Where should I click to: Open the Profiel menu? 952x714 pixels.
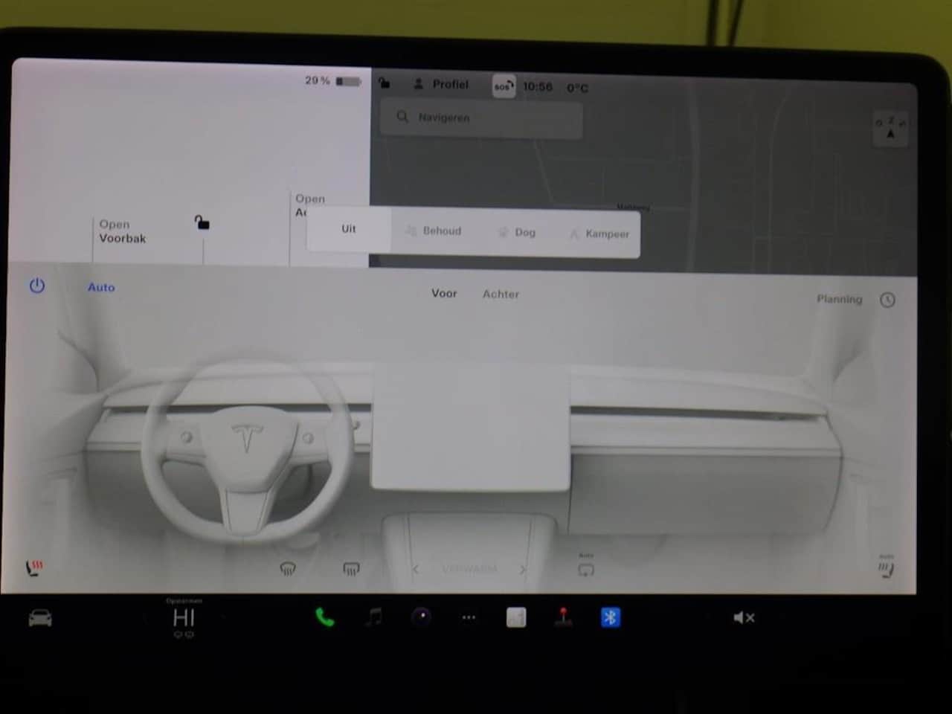coord(441,85)
